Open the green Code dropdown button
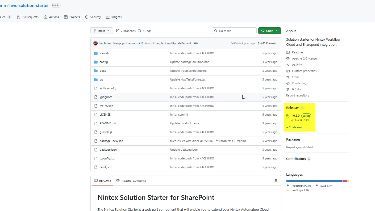The width and height of the screenshot is (375, 211). (269, 31)
